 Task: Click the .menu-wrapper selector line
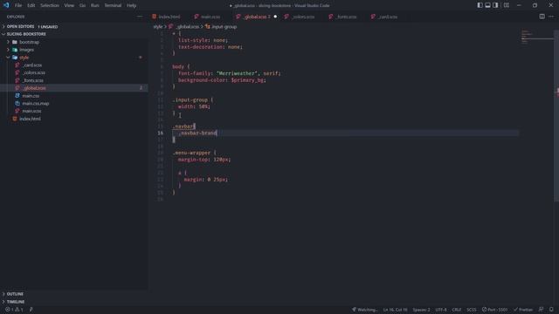(194, 153)
